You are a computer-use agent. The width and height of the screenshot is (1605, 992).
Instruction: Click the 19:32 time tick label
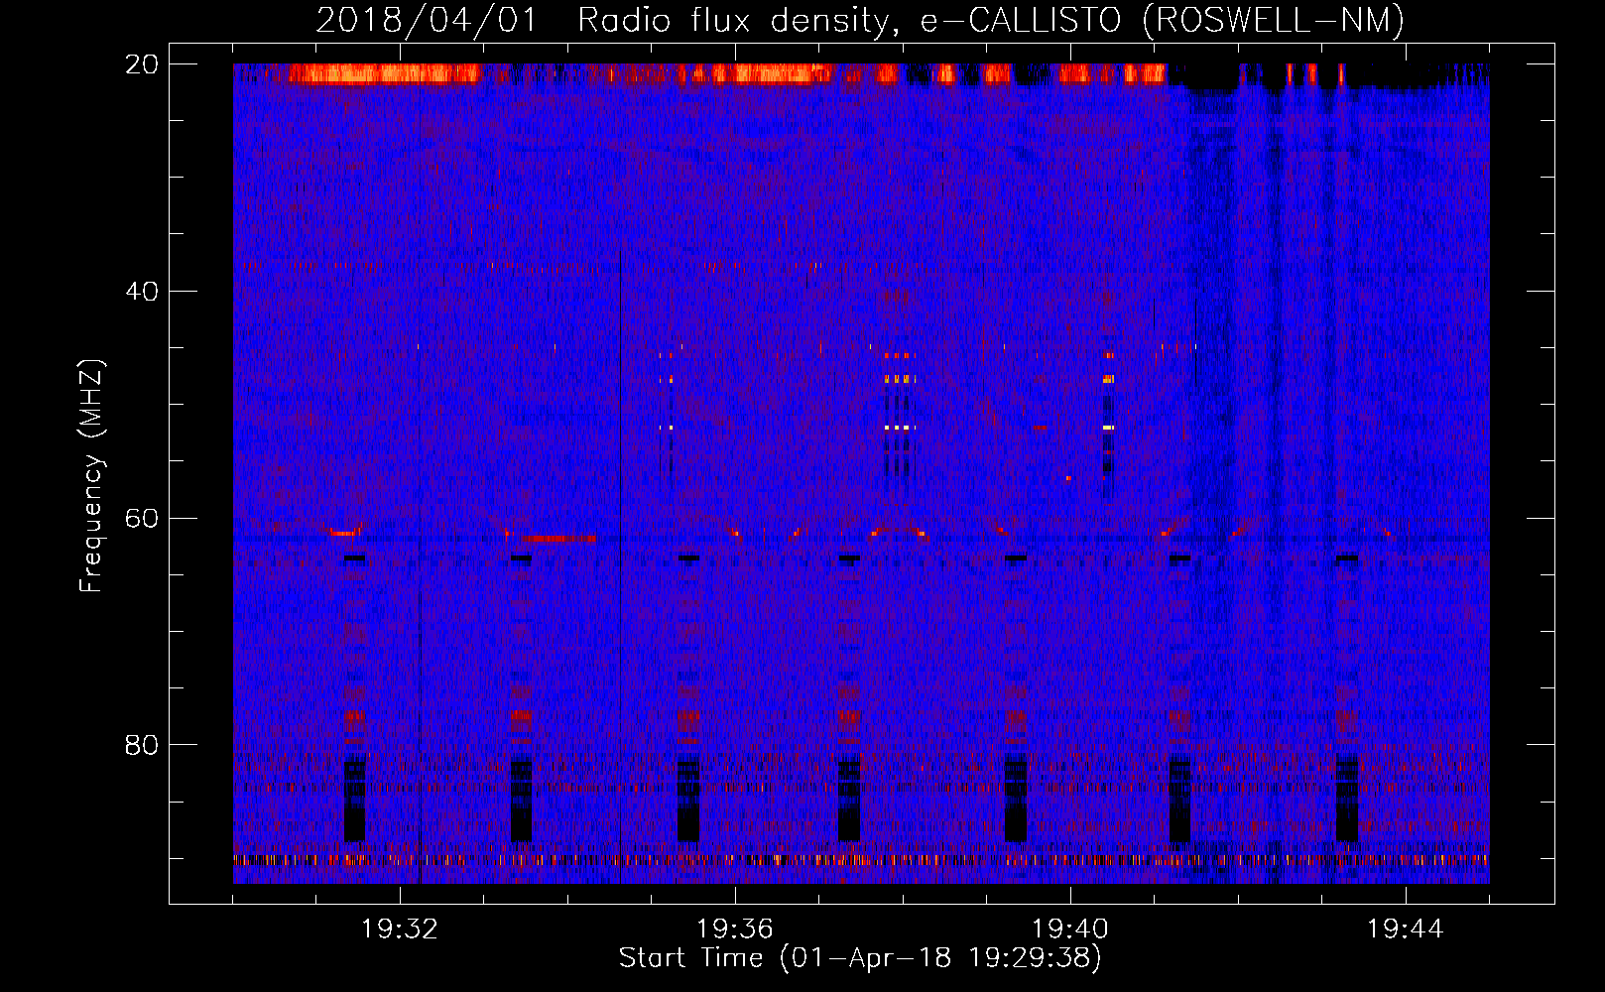tap(400, 930)
